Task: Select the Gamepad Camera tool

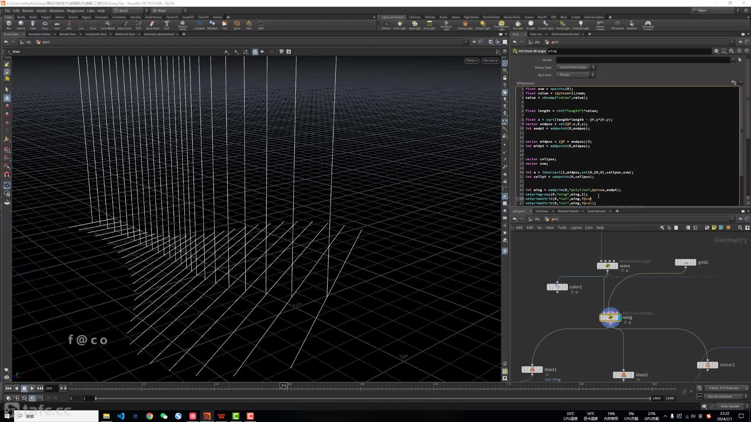Action: pyautogui.click(x=648, y=25)
